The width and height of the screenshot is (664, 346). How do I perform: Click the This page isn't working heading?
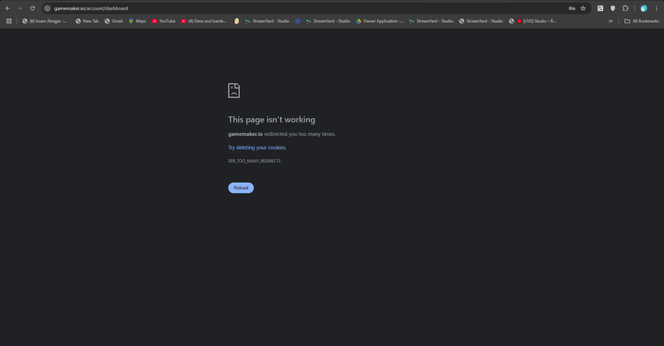click(x=272, y=120)
